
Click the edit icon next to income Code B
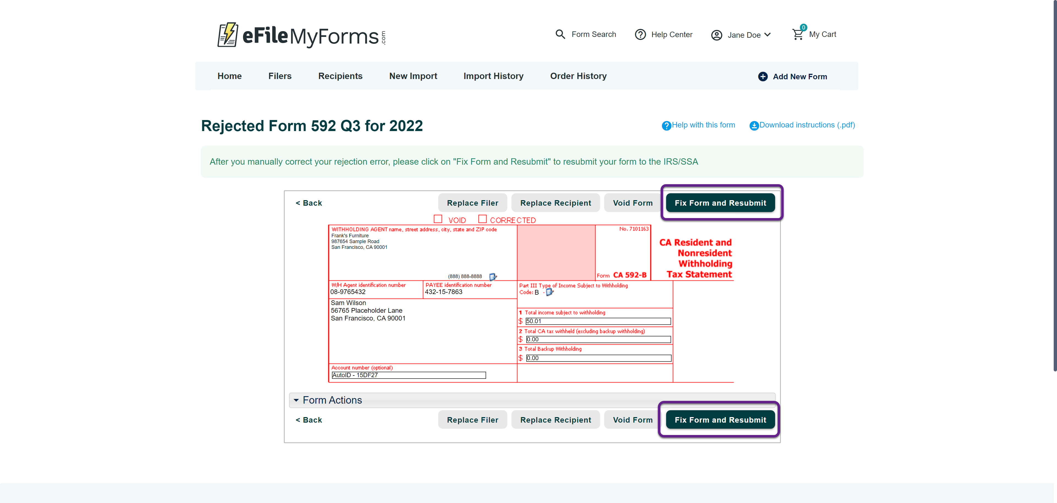click(549, 292)
